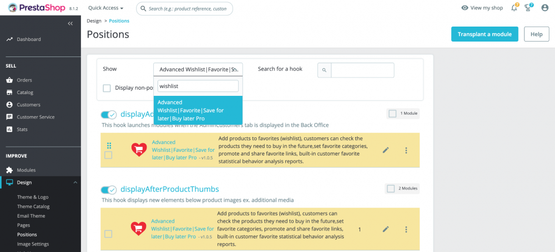Image resolution: width=555 pixels, height=252 pixels.
Task: Open the Quick Access dropdown
Action: click(x=106, y=8)
